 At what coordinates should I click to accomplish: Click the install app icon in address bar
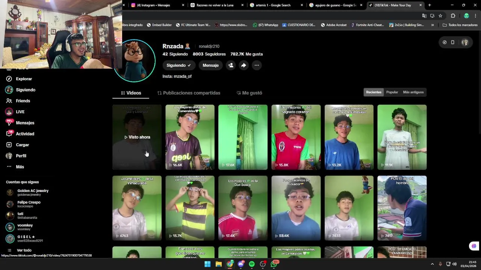pyautogui.click(x=432, y=16)
